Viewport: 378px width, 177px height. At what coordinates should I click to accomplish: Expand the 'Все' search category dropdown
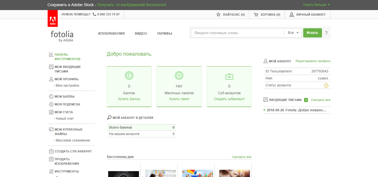tap(293, 33)
